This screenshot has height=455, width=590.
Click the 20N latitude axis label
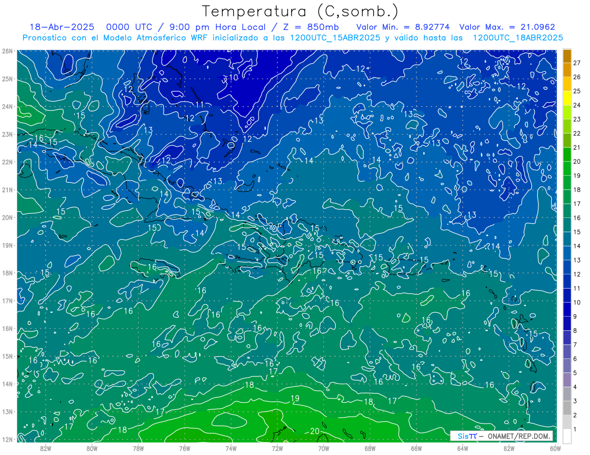point(7,217)
